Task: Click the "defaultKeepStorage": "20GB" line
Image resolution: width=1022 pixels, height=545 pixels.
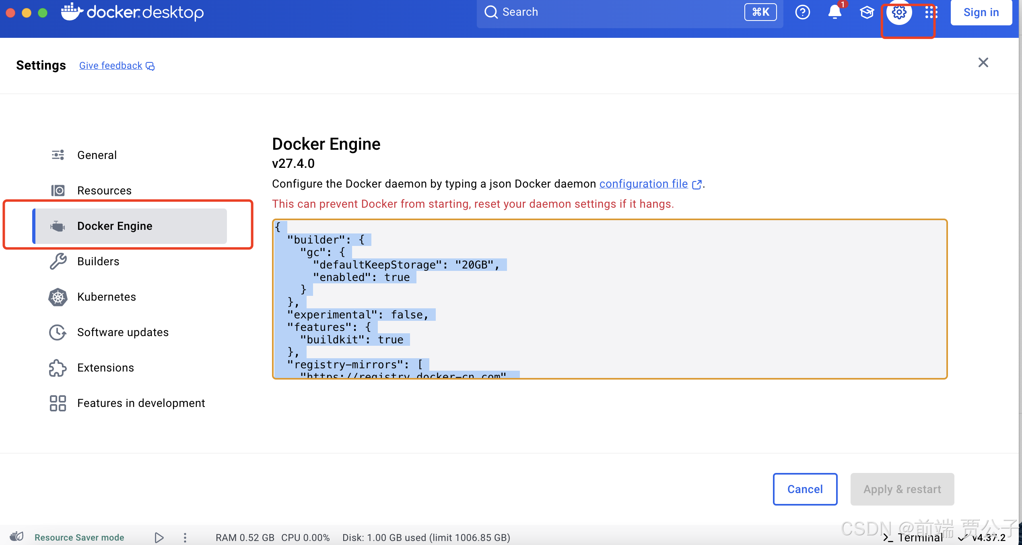Action: pos(406,264)
